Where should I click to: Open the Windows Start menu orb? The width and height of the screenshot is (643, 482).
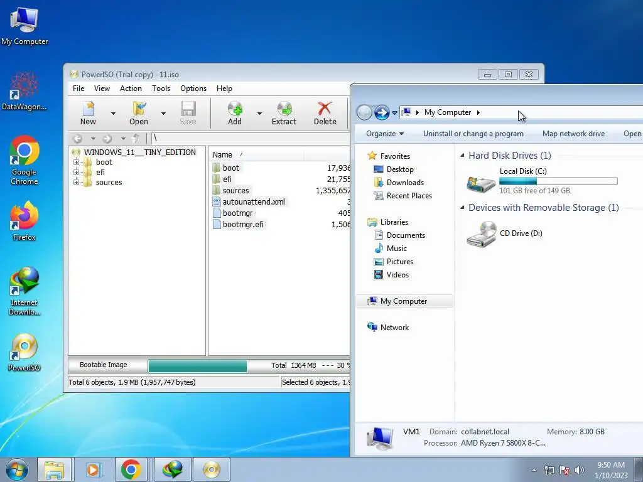[x=16, y=469]
